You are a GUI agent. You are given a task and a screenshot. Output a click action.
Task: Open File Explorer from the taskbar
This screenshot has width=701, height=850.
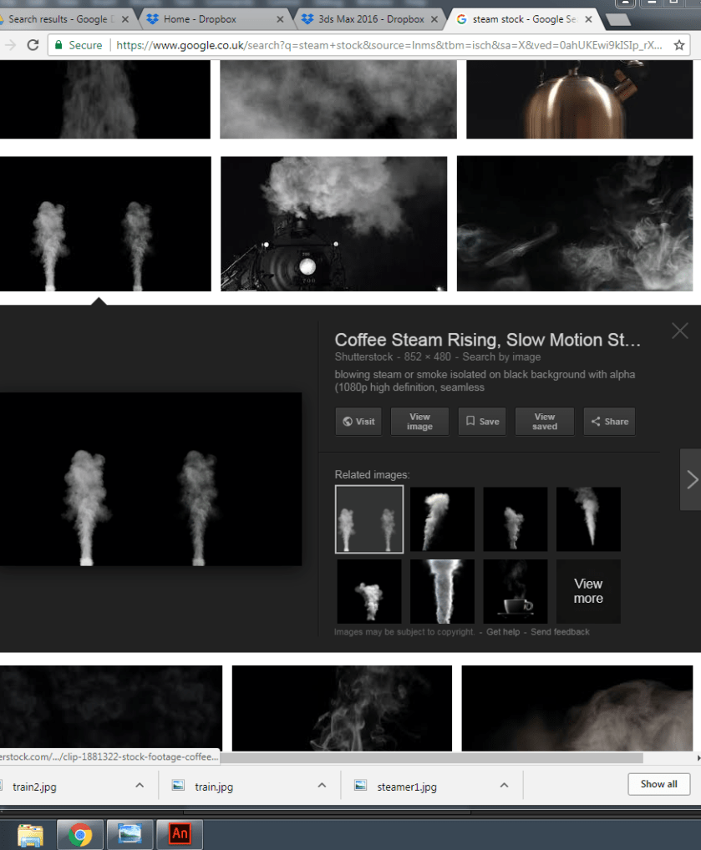coord(31,833)
